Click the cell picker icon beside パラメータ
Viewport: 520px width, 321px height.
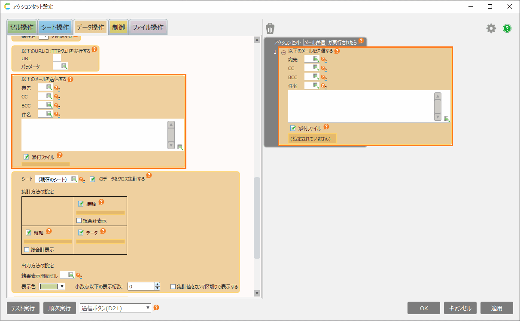[x=64, y=66]
